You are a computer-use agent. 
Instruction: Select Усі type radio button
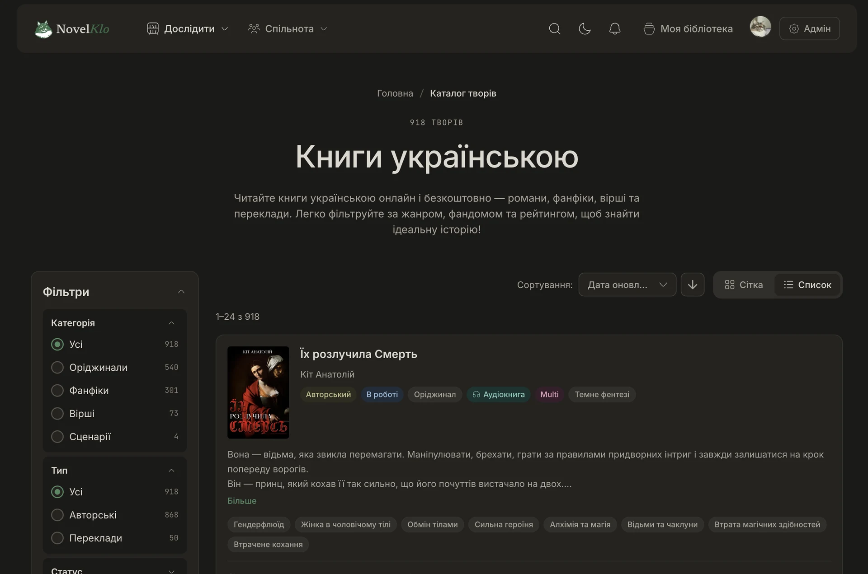(57, 491)
